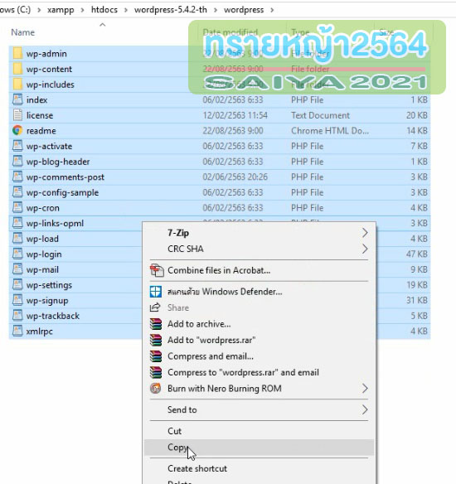The width and height of the screenshot is (456, 484).
Task: Choose Add to "wordpress.rar" entry
Action: click(259, 340)
